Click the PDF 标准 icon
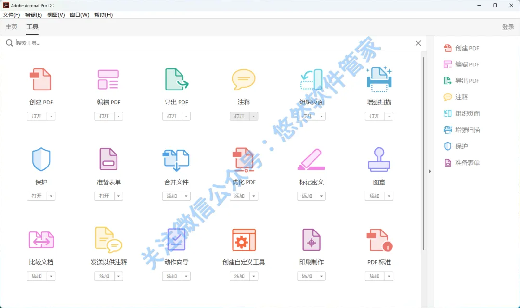Screen dimensions: 520x308 379,240
